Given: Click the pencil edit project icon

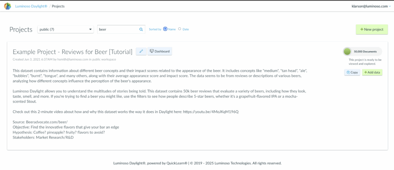Looking at the screenshot, I should point(141,51).
